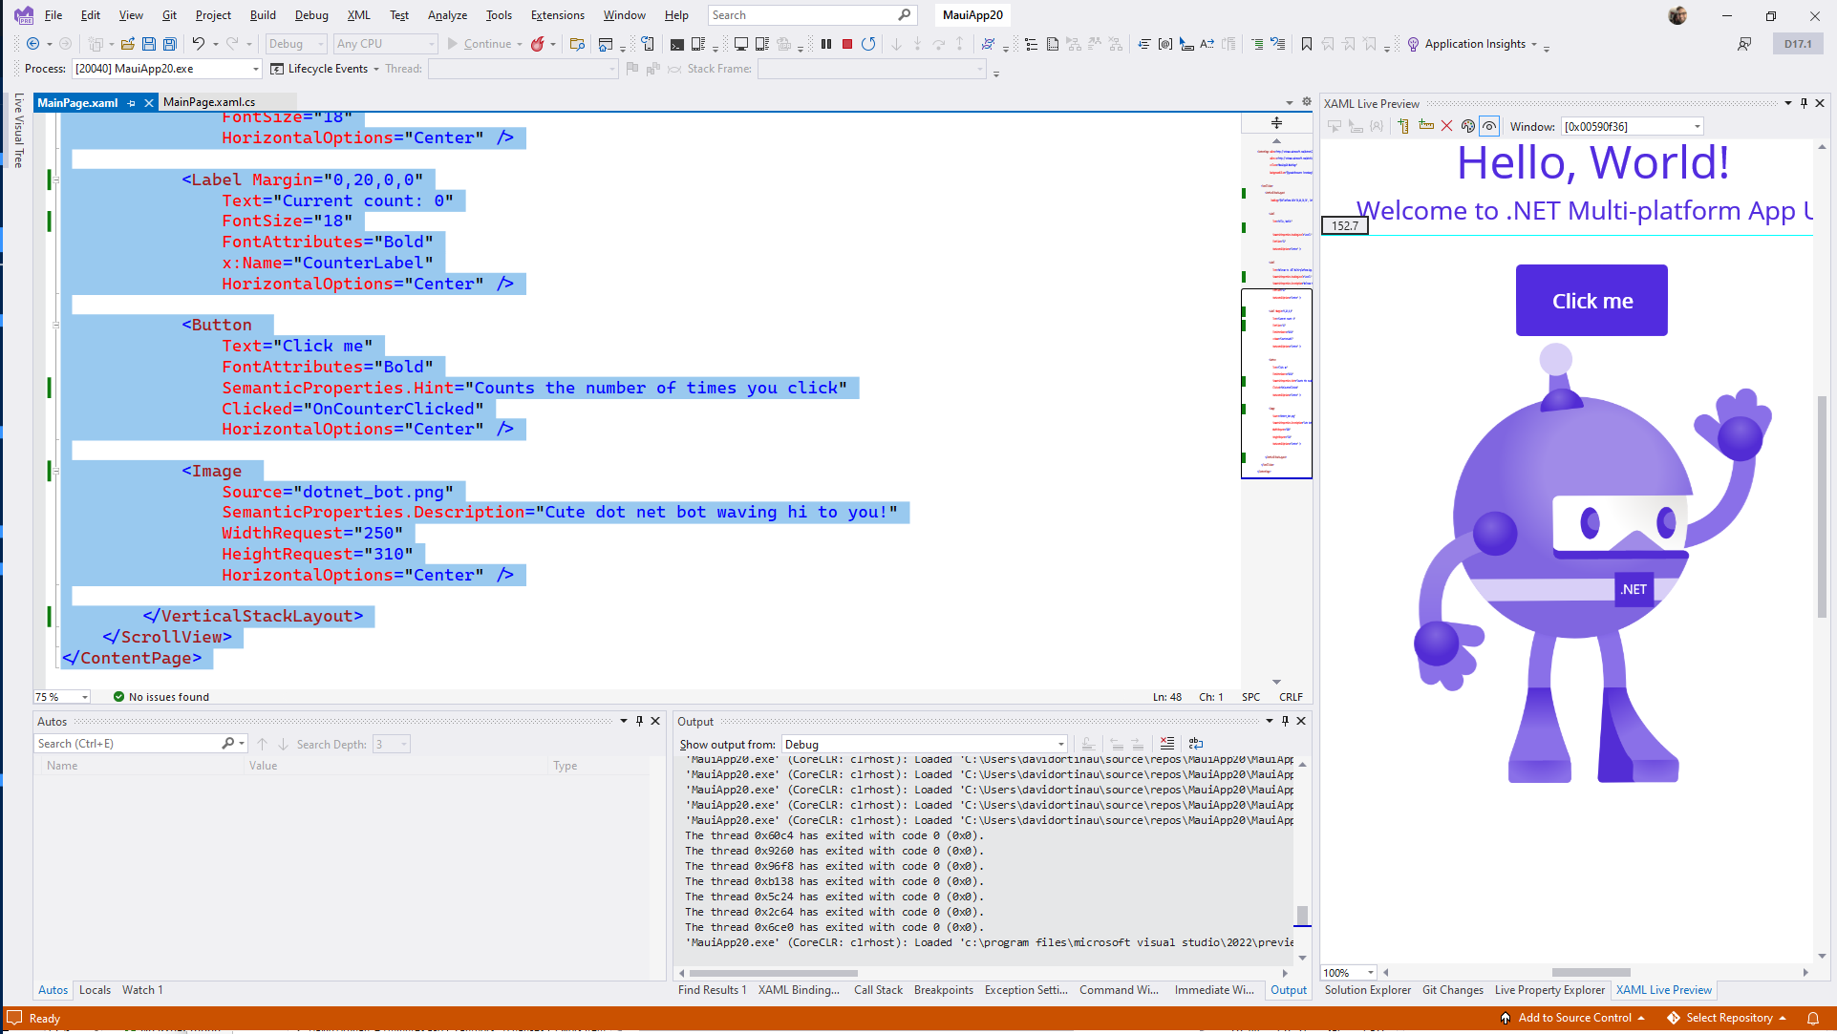Click the Hot Reload flame icon
1837x1034 pixels.
point(539,44)
